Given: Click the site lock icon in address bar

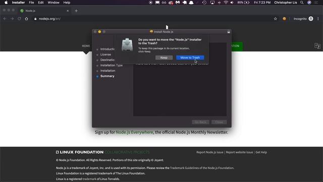Looking at the screenshot, I should click(35, 19).
